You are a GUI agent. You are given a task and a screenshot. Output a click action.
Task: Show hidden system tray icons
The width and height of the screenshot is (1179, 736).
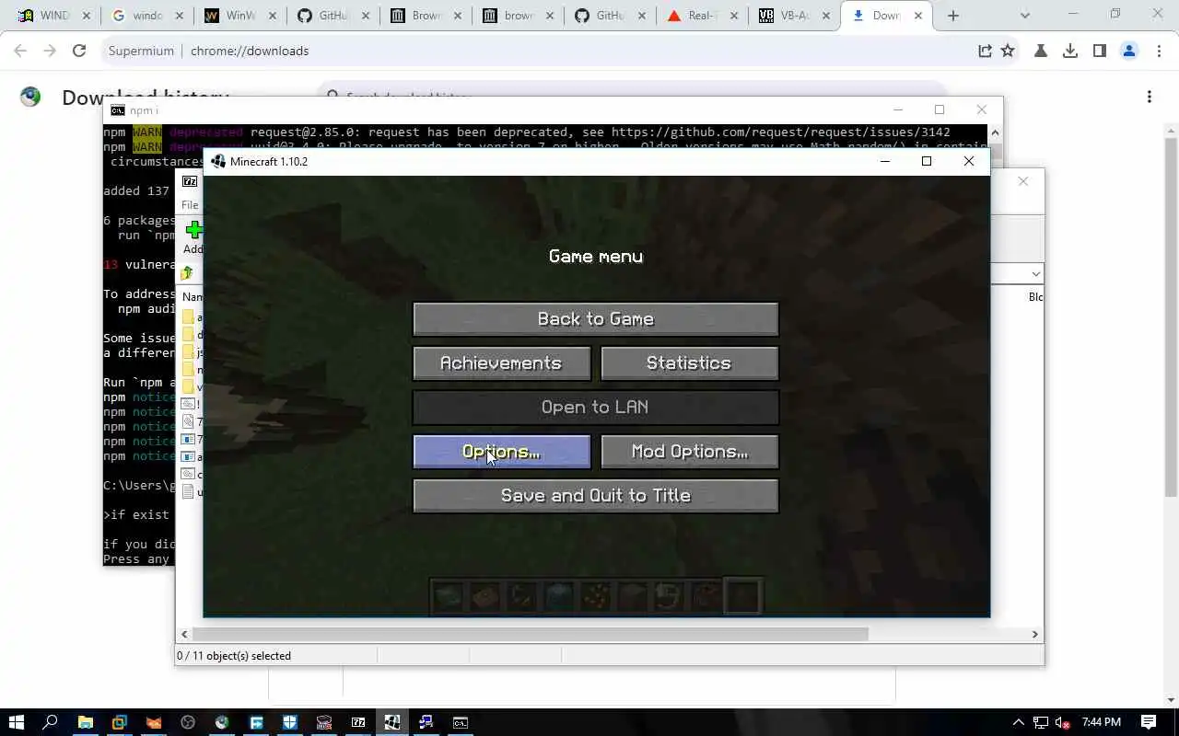pos(1018,722)
